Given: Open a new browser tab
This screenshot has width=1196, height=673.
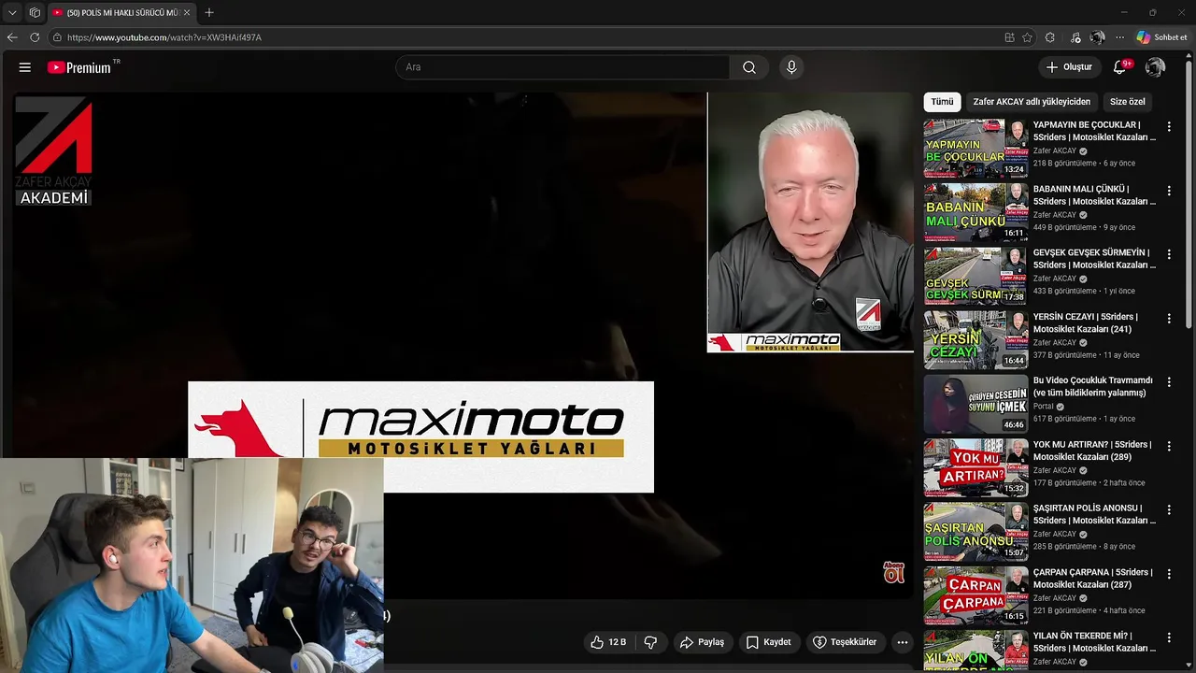Looking at the screenshot, I should (x=209, y=12).
